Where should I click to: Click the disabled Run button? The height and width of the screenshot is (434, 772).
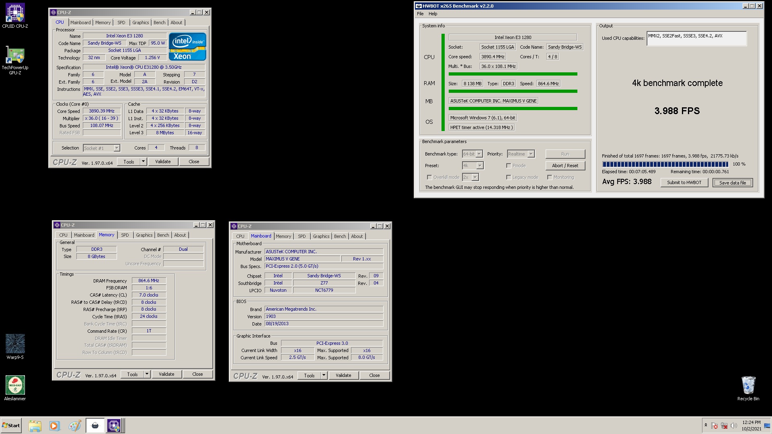[565, 154]
